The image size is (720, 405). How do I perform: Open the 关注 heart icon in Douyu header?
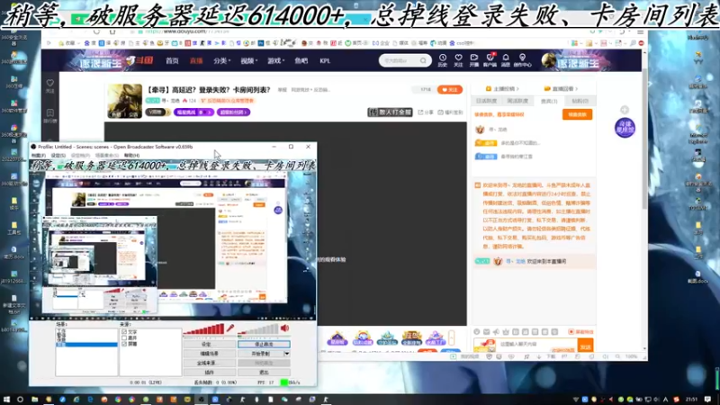pos(458,59)
